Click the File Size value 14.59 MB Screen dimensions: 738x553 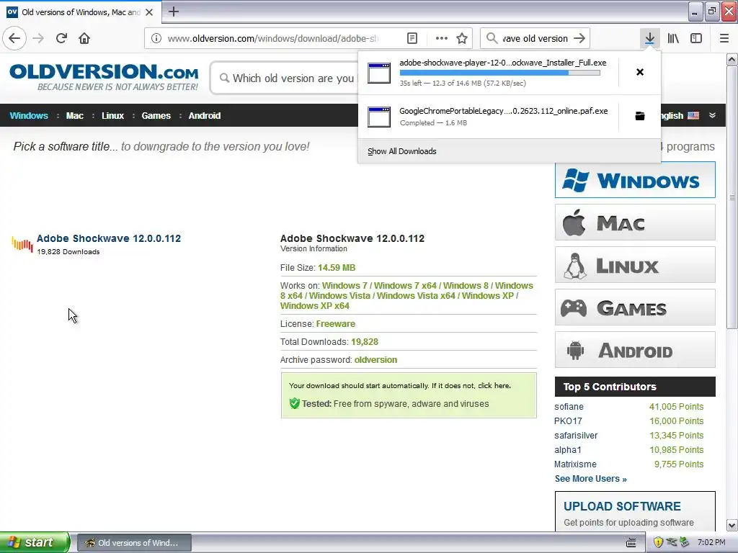coord(337,268)
